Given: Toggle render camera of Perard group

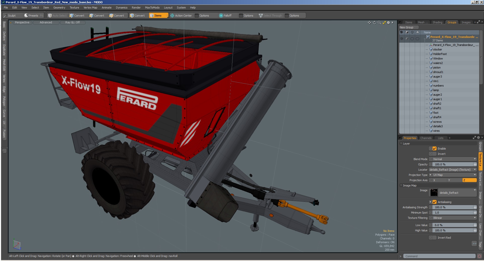Looking at the screenshot, I should pos(407,39).
